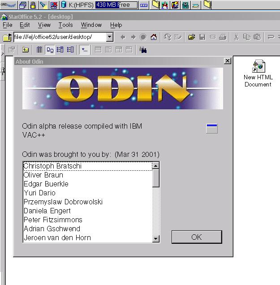Click the Save floppy disk icon
This screenshot has width=280, height=285.
[202, 37]
